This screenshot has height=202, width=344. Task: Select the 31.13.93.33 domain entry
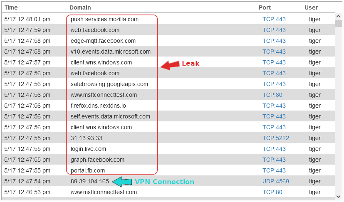[x=87, y=138]
